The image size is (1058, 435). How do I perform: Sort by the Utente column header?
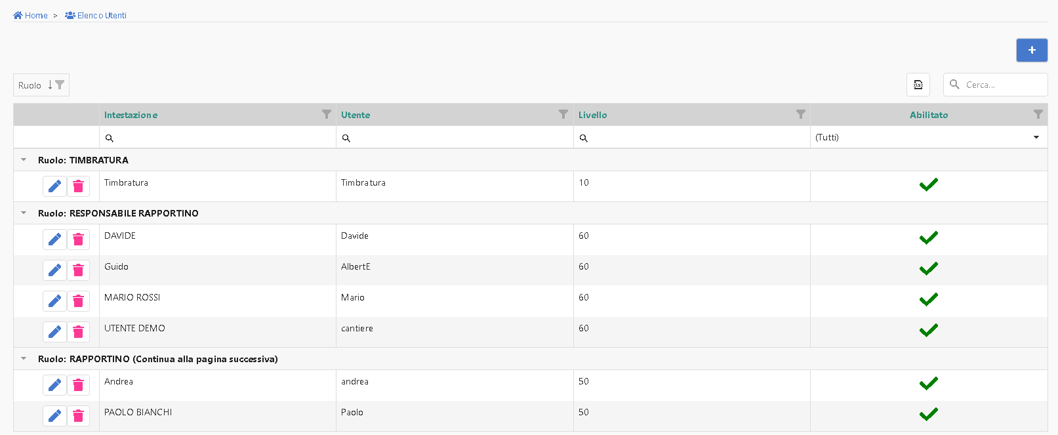(356, 115)
